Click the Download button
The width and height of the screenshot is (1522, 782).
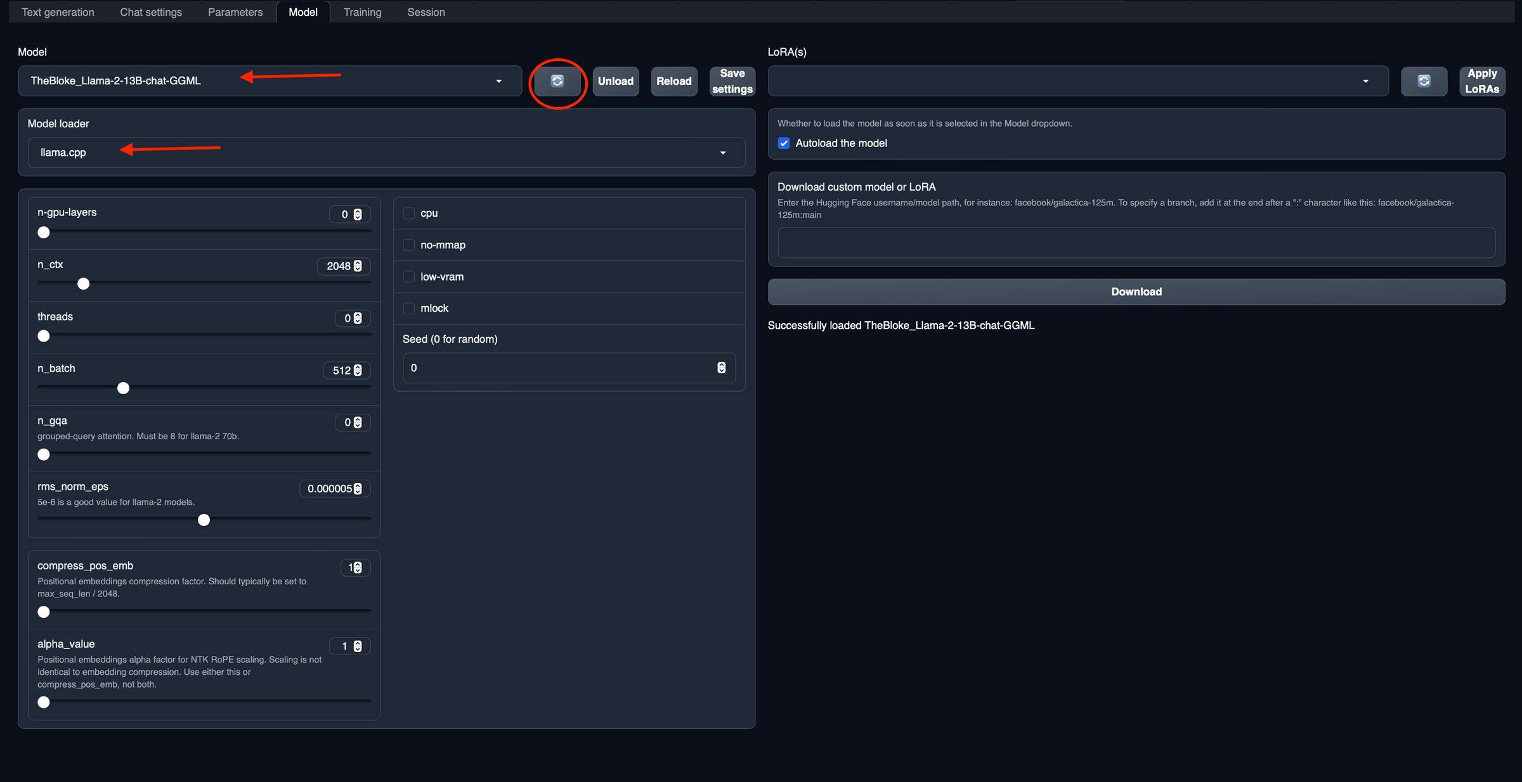click(x=1136, y=292)
